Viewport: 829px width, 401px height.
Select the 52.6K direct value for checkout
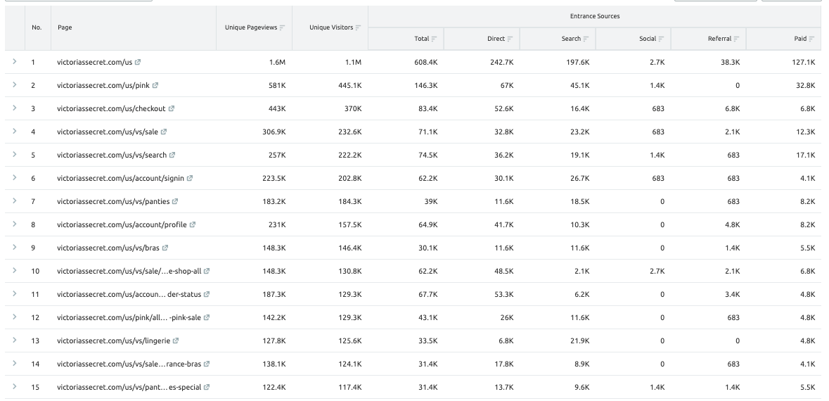[504, 108]
